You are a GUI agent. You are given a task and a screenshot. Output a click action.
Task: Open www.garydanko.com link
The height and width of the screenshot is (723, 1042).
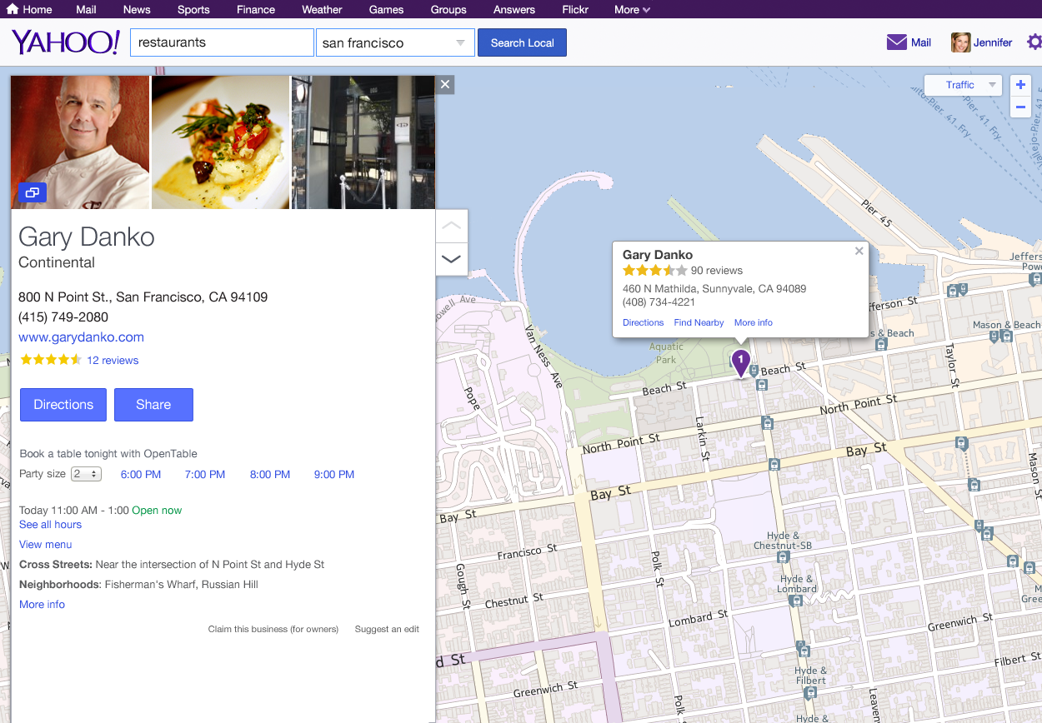(82, 337)
